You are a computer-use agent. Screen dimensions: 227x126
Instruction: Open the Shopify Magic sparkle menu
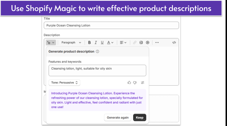point(51,42)
